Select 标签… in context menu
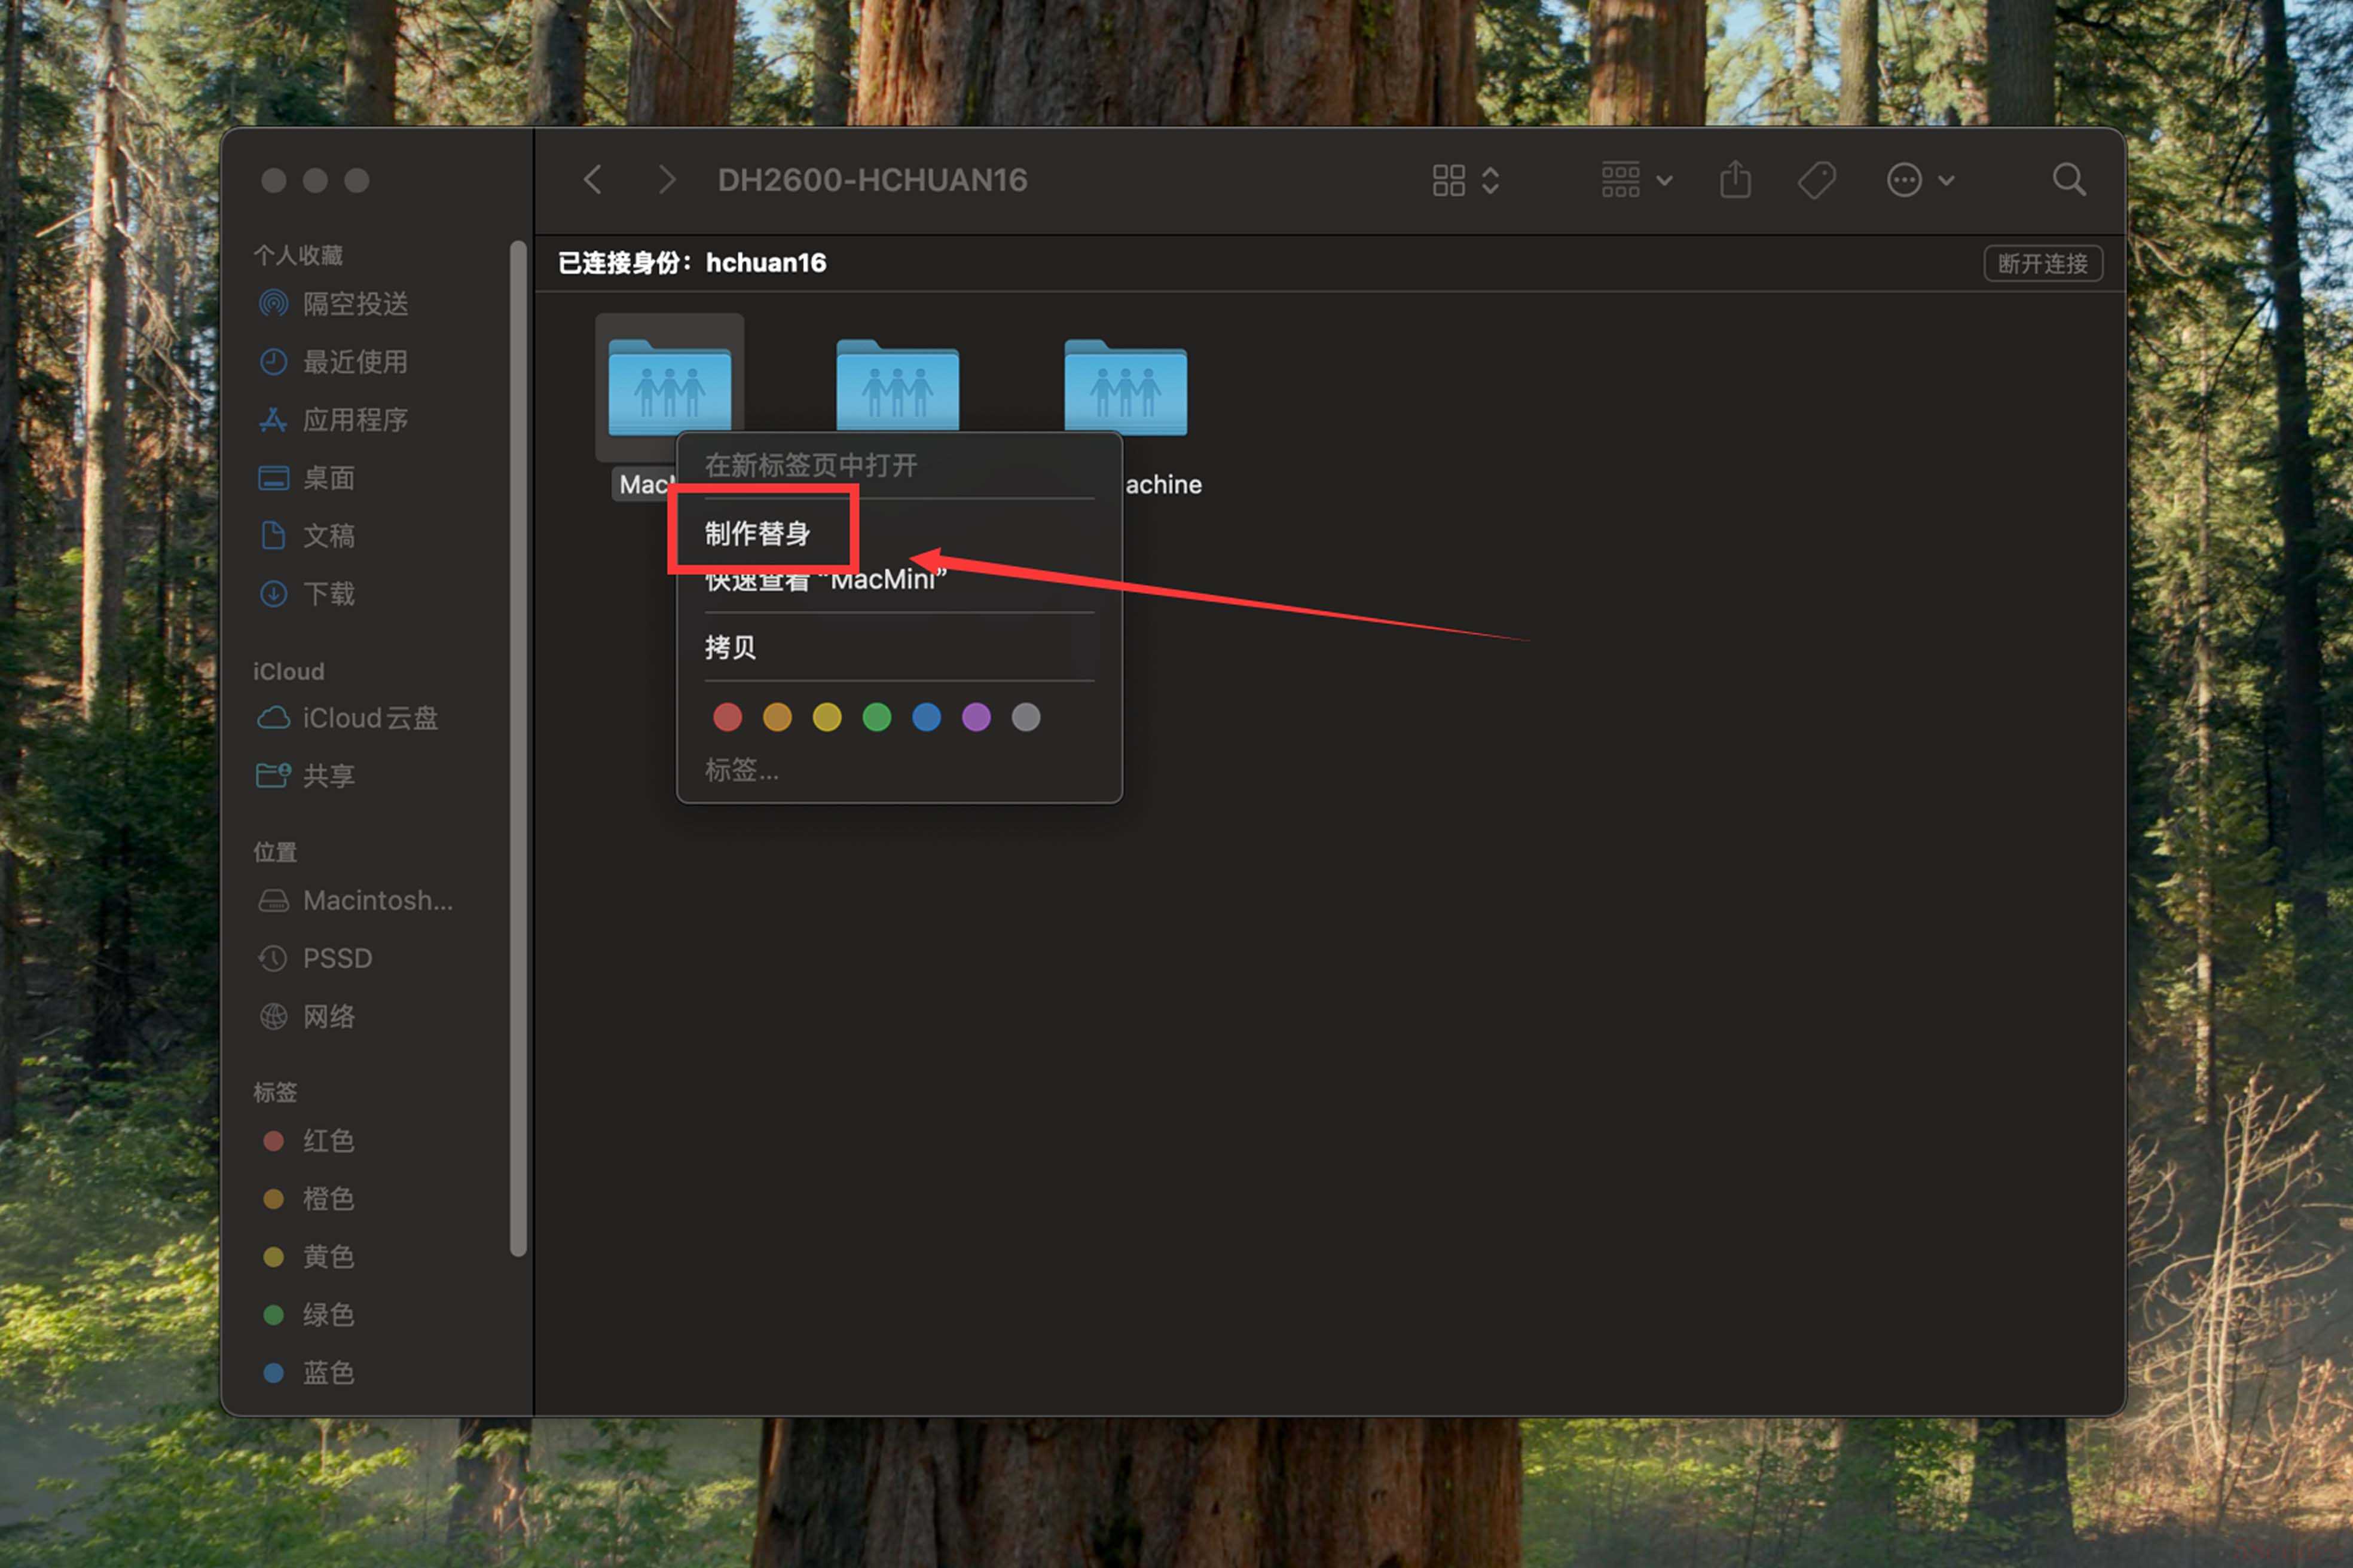The width and height of the screenshot is (2353, 1568). [x=741, y=769]
